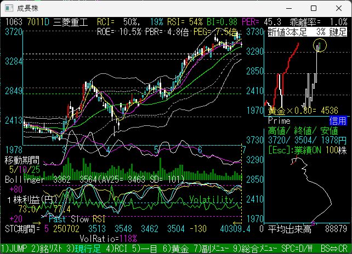Click BS⇔CR in the bottom bar

pyautogui.click(x=334, y=249)
